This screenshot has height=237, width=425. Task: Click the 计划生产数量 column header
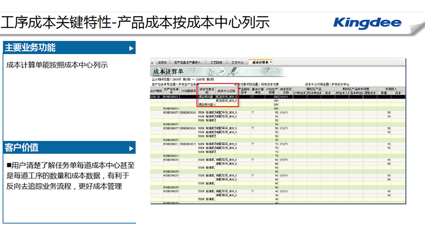(x=272, y=90)
